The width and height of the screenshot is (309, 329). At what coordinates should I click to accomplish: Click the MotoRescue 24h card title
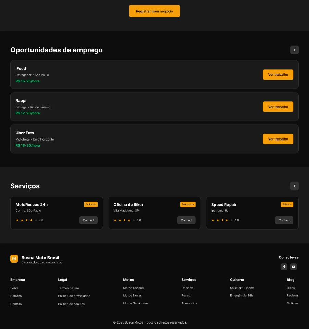(32, 205)
